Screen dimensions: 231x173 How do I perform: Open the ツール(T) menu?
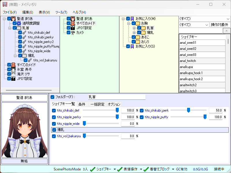pyautogui.click(x=61, y=12)
